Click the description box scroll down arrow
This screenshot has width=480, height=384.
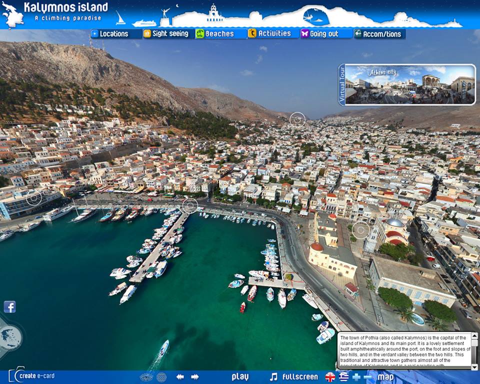pos(474,366)
